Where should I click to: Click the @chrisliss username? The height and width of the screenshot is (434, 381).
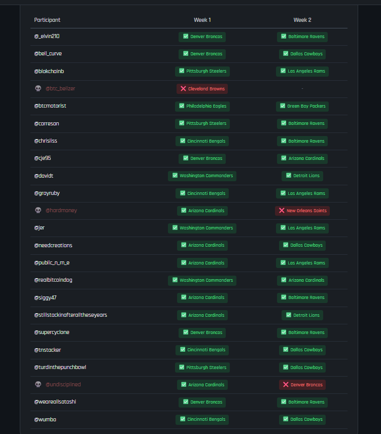46,141
